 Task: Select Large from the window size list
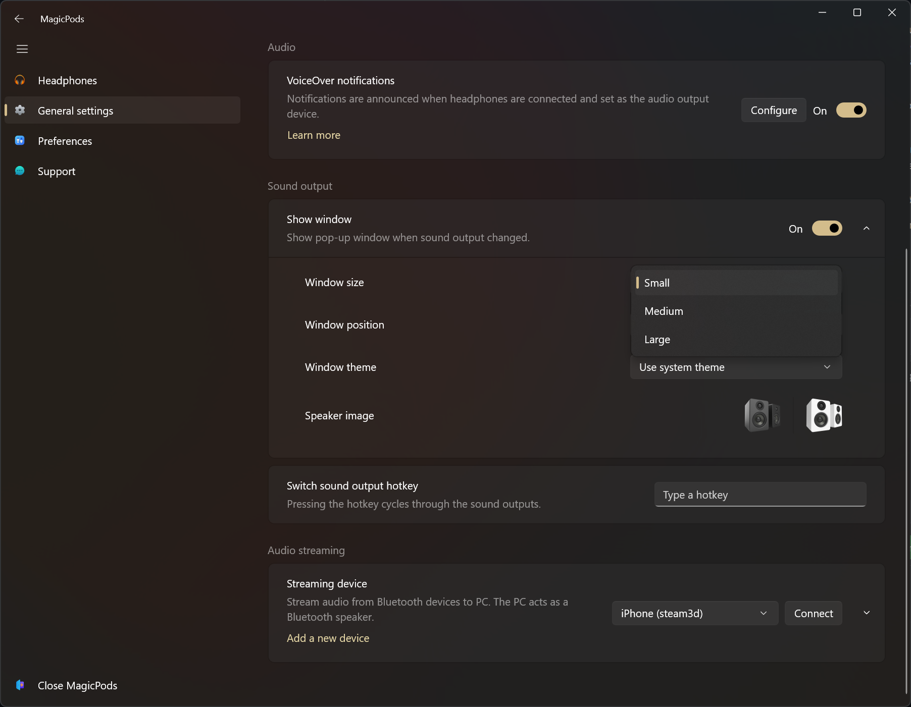pyautogui.click(x=656, y=339)
